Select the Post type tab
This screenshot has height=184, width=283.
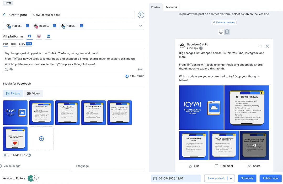(x=6, y=44)
